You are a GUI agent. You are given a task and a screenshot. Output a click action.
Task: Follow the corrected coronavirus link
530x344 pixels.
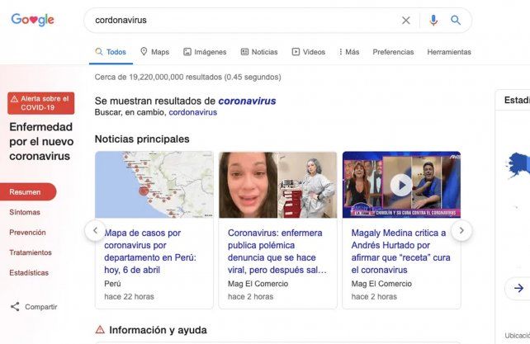[x=247, y=101]
